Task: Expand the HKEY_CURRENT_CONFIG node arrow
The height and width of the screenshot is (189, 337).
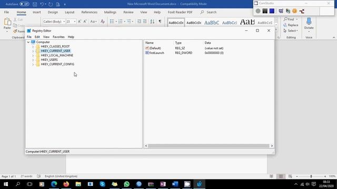Action: tap(33, 64)
